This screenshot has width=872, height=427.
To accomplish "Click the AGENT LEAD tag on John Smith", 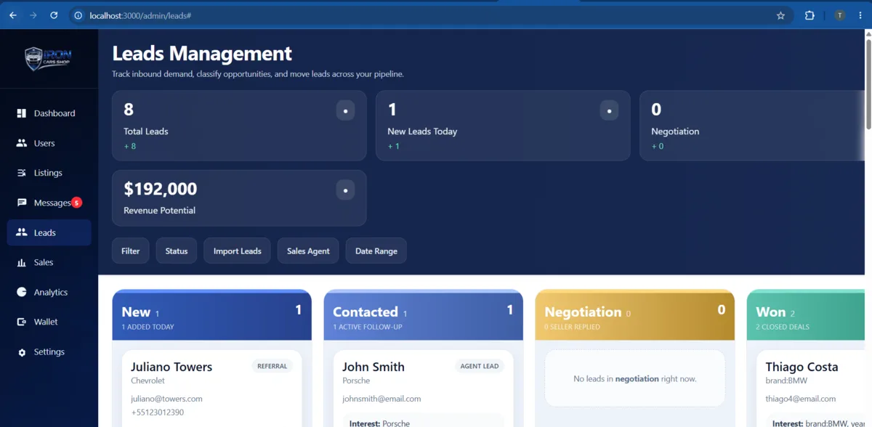I will pyautogui.click(x=480, y=366).
